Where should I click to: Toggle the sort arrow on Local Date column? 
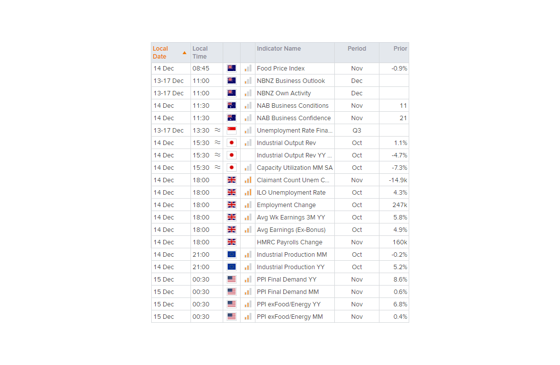(185, 53)
